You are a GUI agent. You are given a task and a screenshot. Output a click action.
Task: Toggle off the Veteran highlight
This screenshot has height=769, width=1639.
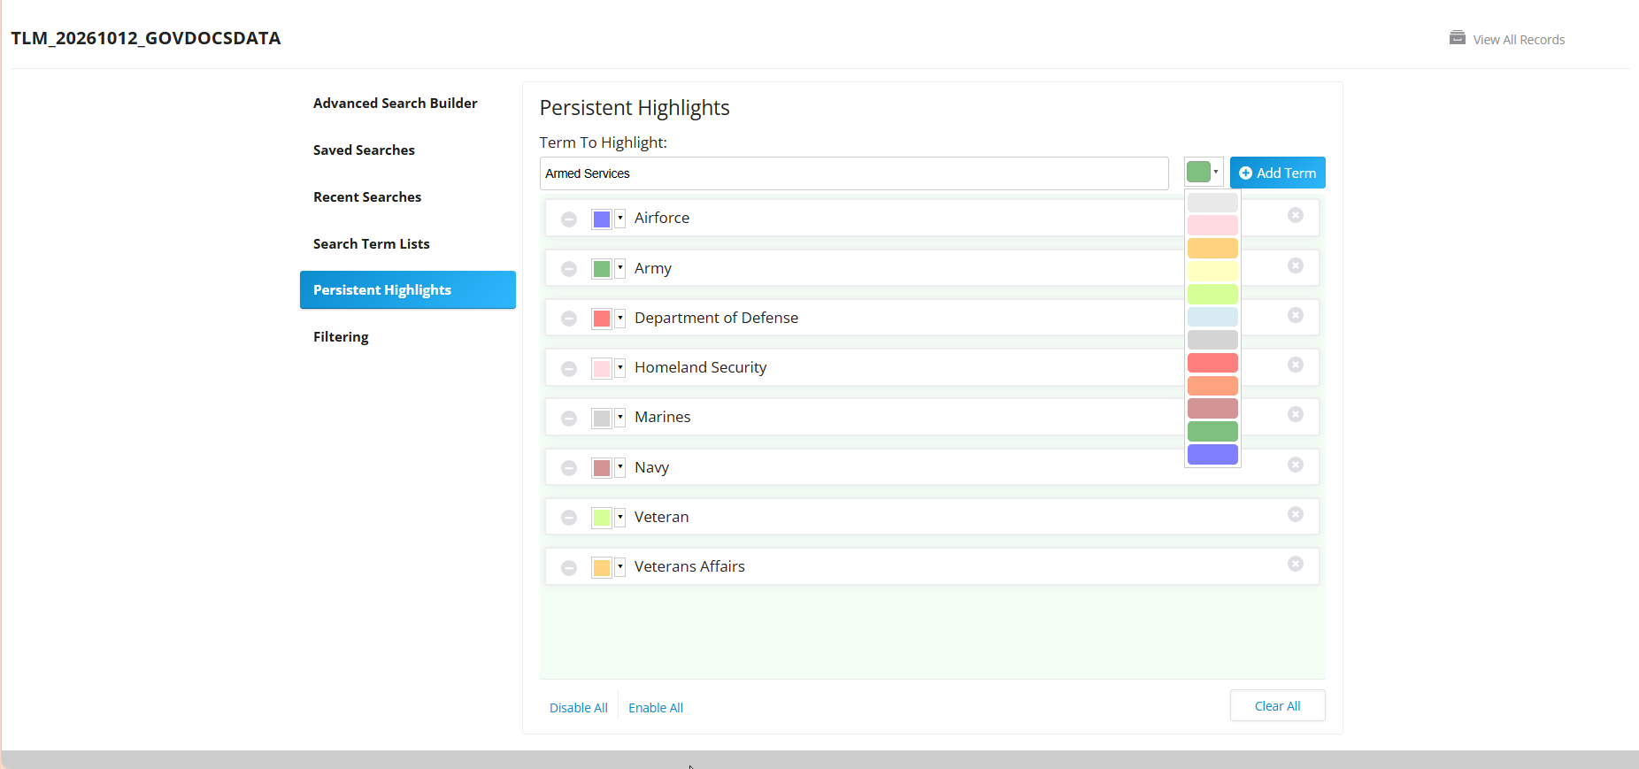click(569, 518)
